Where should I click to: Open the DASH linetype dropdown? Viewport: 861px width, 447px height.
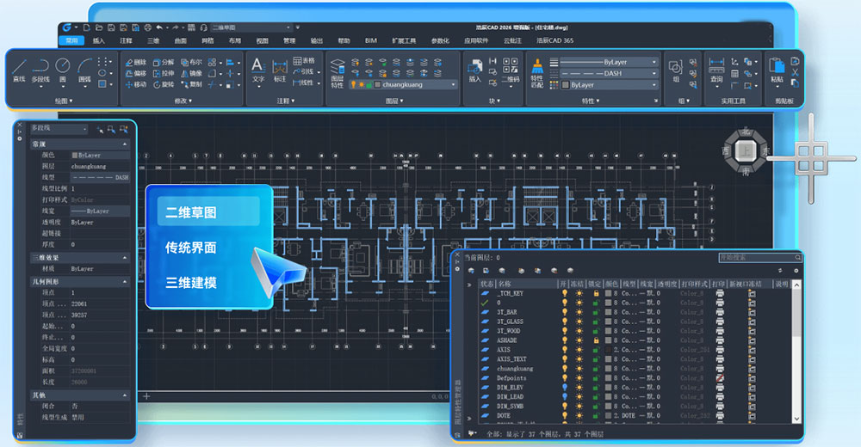point(609,73)
